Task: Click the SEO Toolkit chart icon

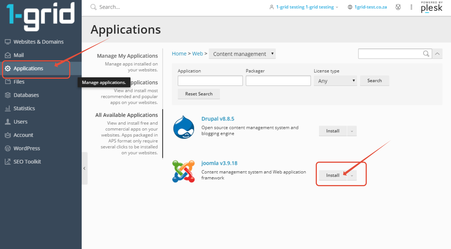Action: (x=8, y=162)
